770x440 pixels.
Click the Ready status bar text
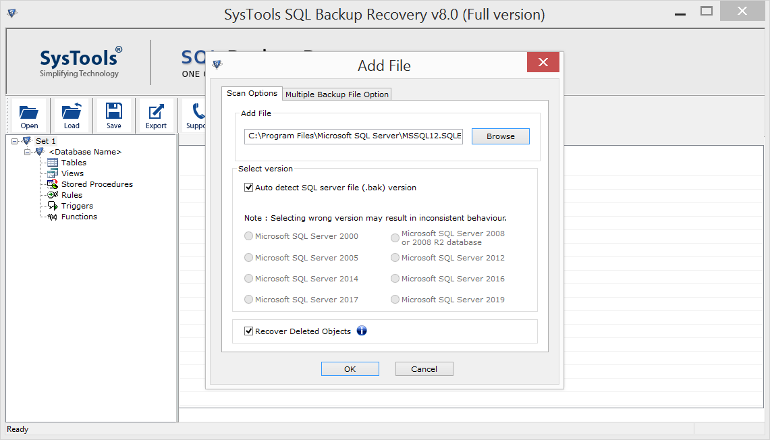tap(18, 429)
